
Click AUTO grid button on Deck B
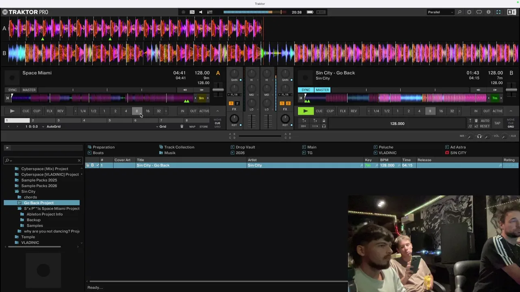point(485,121)
